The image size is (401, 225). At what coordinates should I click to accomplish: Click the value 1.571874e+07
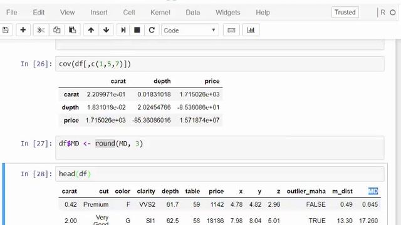(x=199, y=120)
